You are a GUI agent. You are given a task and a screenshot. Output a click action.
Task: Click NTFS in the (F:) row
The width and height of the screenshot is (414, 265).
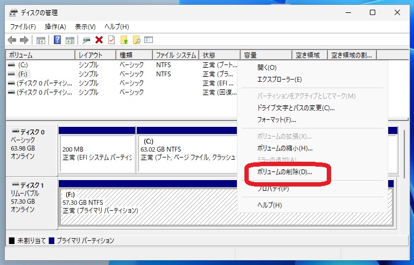tap(164, 74)
